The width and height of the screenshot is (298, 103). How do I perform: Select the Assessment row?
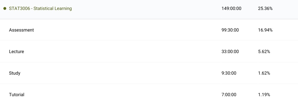(x=149, y=30)
